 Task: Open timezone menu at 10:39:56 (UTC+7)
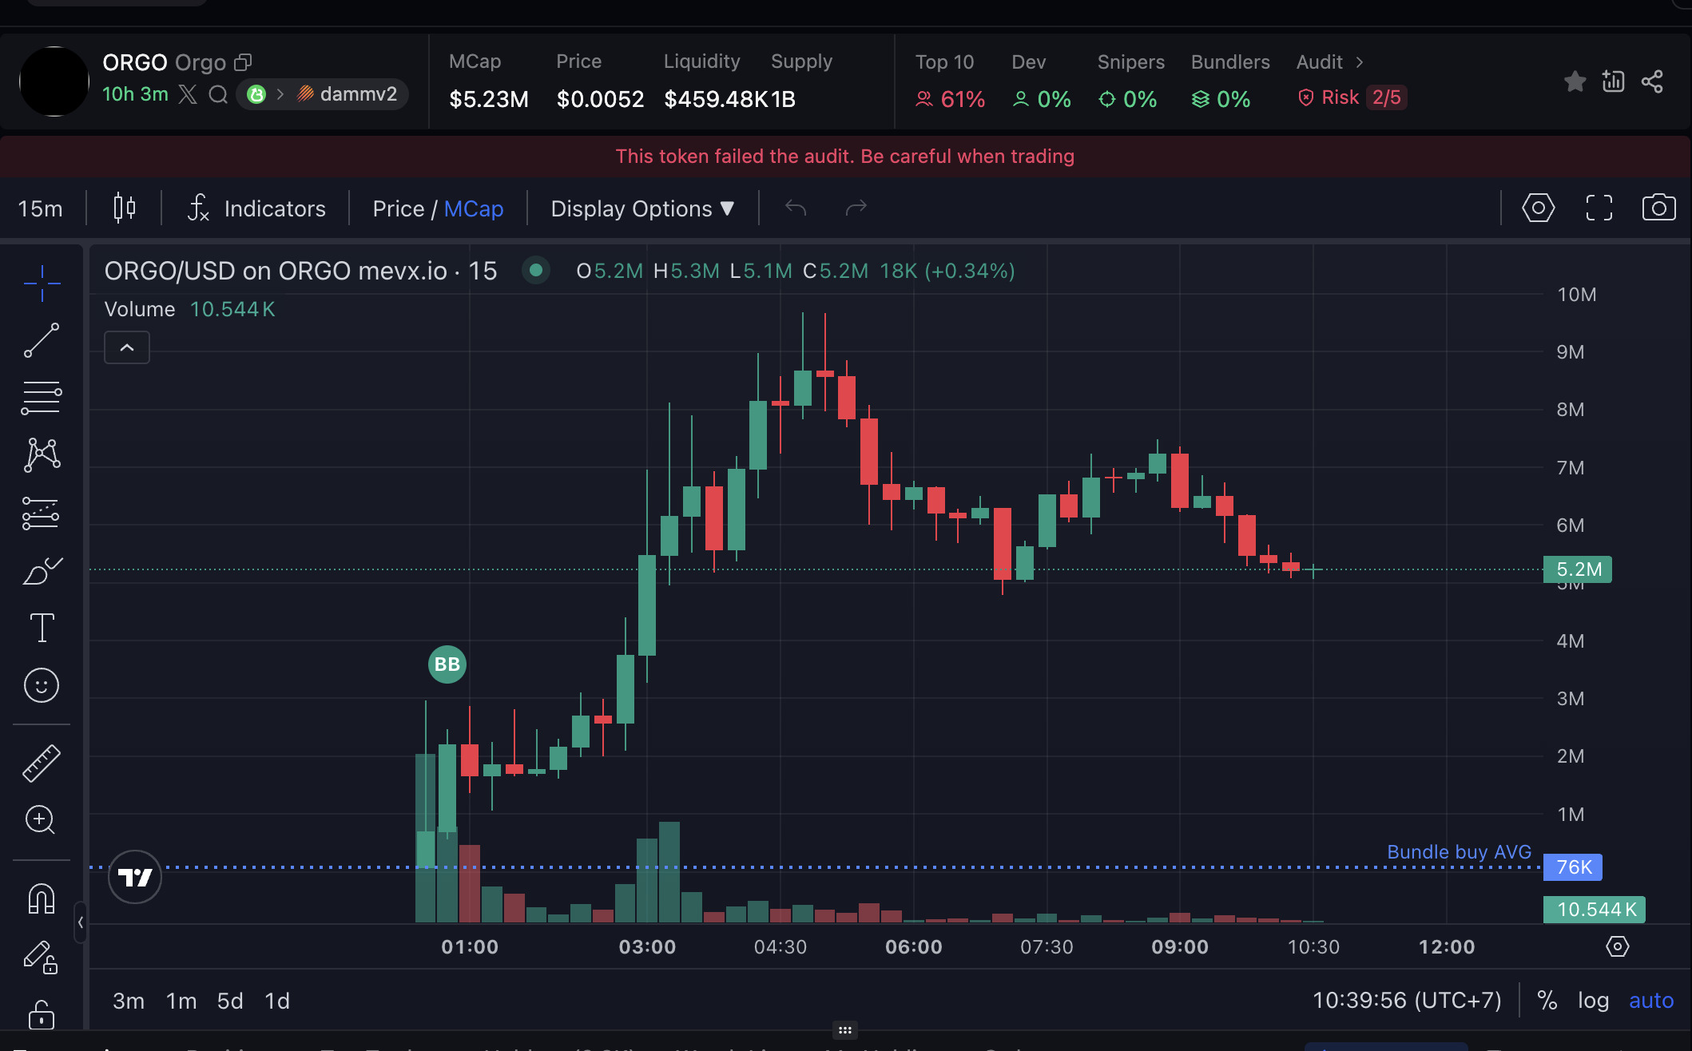[x=1407, y=1001]
